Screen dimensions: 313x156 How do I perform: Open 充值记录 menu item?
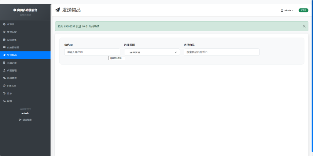(x=25, y=63)
